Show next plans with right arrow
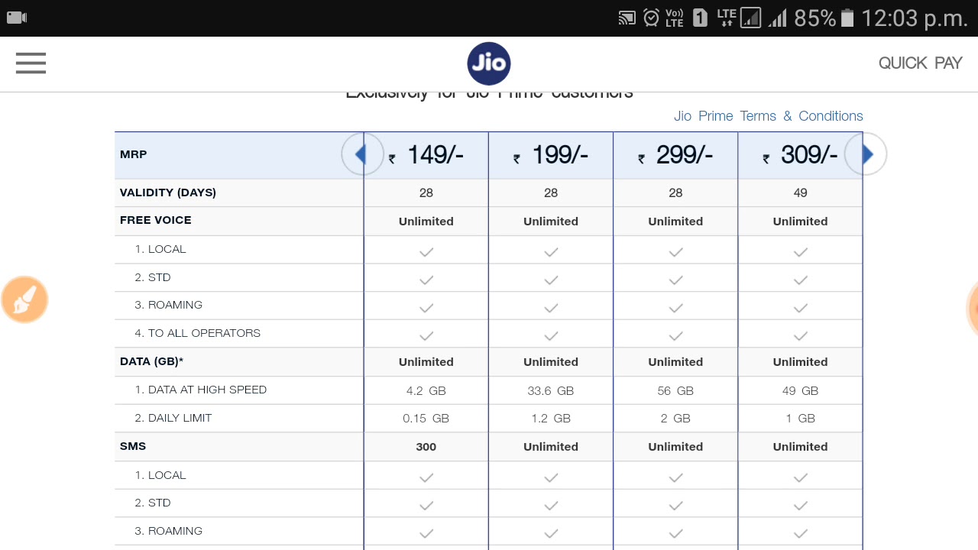 (x=866, y=154)
